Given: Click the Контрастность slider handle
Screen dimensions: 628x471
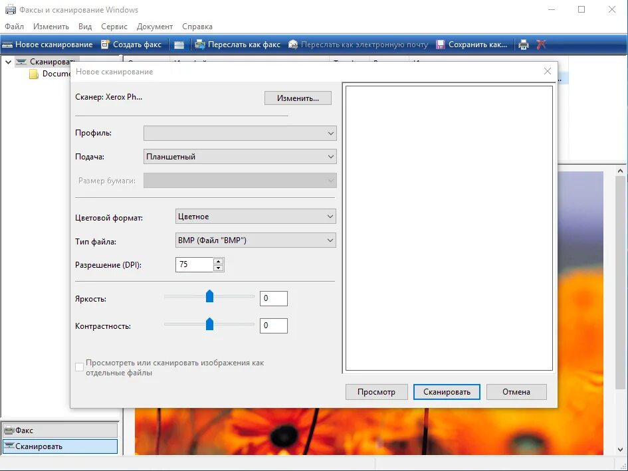Looking at the screenshot, I should [209, 324].
